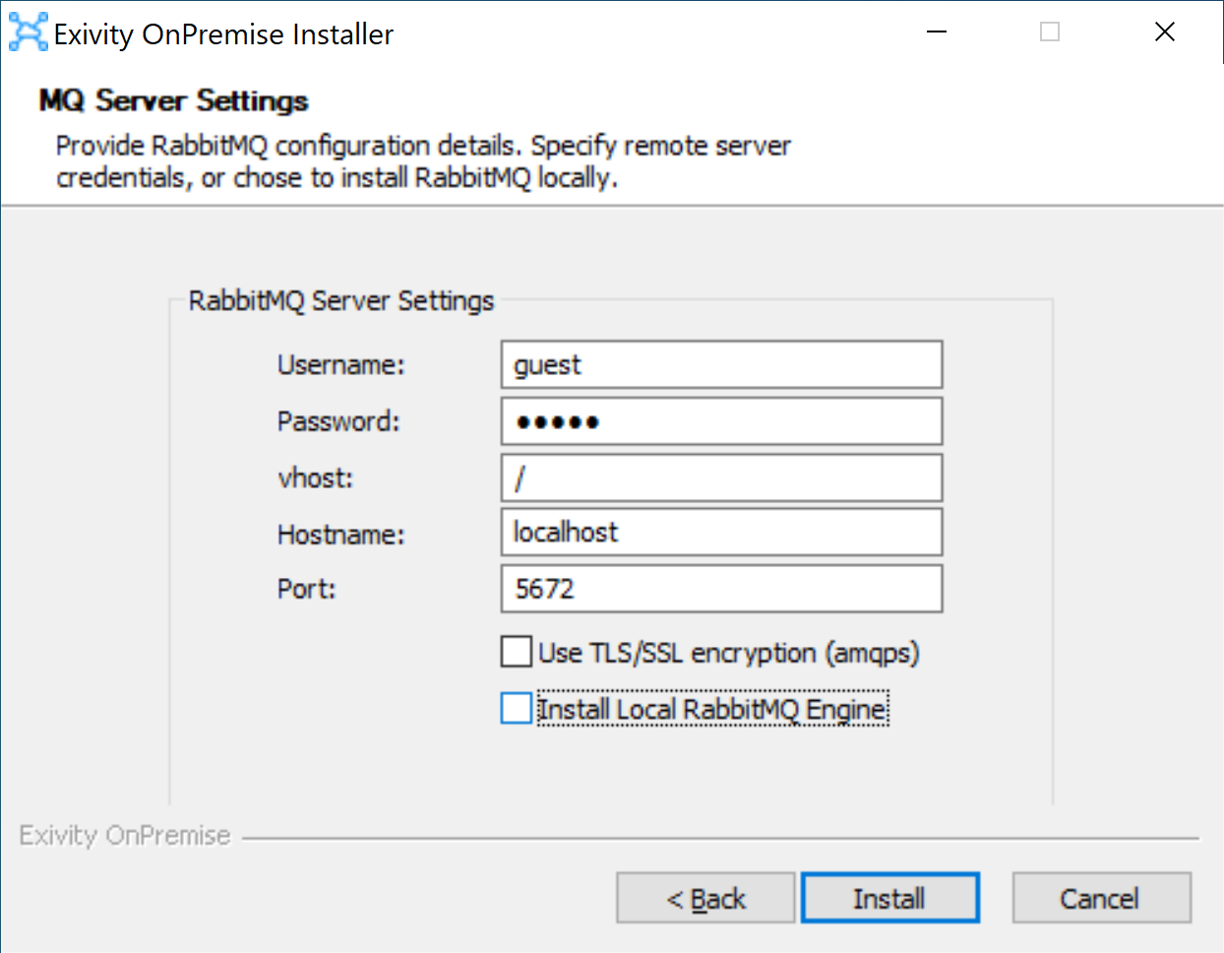Click into the Hostname field containing localhost
The width and height of the screenshot is (1224, 953).
(721, 533)
